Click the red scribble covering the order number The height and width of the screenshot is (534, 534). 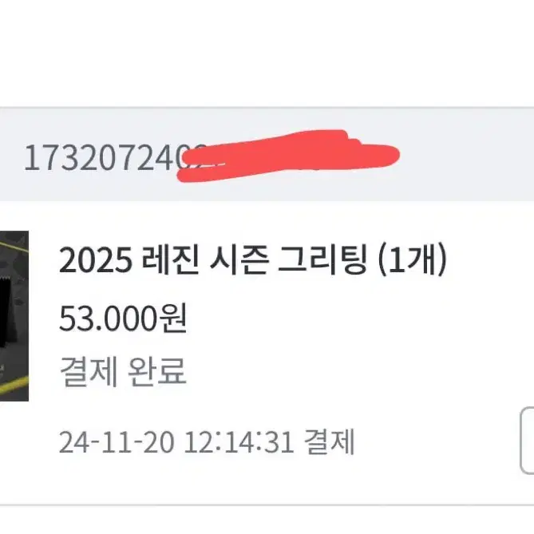pos(289,156)
